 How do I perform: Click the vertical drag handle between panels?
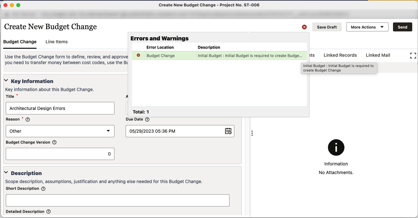pos(252,133)
